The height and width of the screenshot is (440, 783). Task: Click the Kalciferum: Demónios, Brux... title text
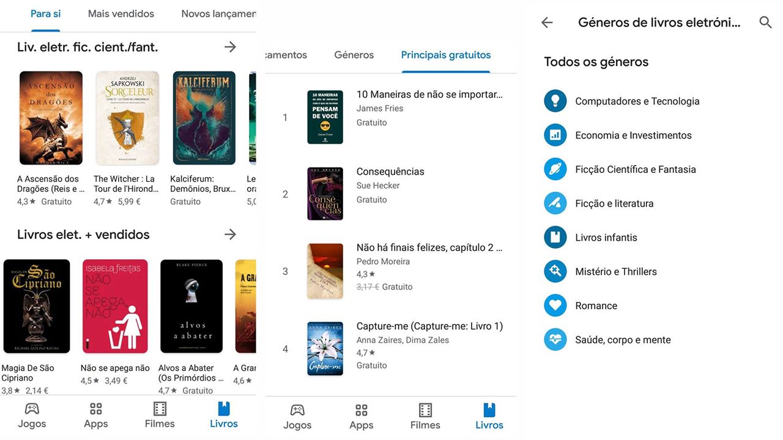[202, 184]
